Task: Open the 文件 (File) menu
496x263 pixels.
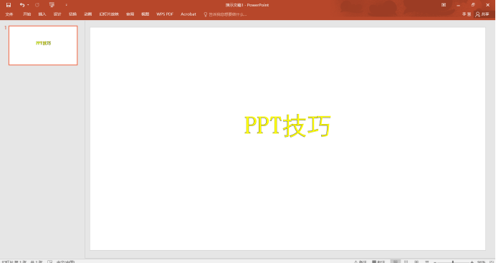Action: [x=9, y=14]
